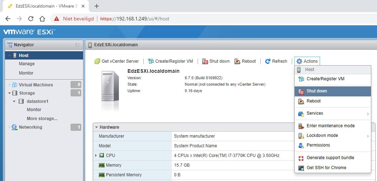Collapse the Host tree node arrow
The height and width of the screenshot is (181, 377).
tap(9, 56)
